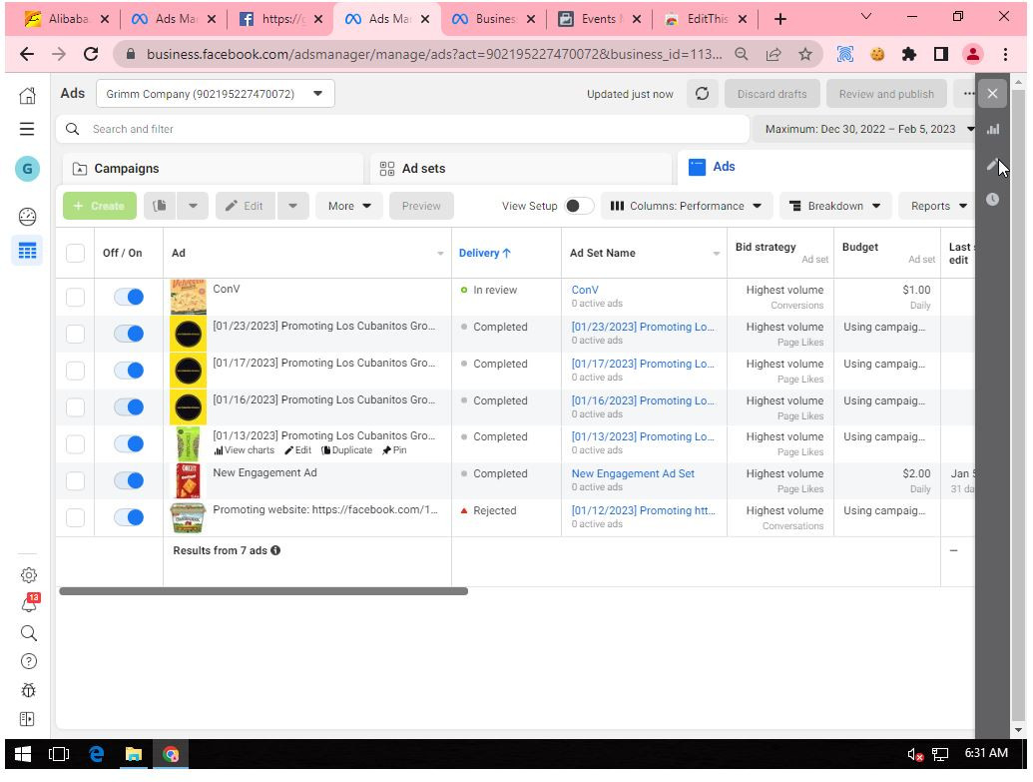Open the three-dots more options button
Screen dimensions: 1033x782
tap(967, 94)
